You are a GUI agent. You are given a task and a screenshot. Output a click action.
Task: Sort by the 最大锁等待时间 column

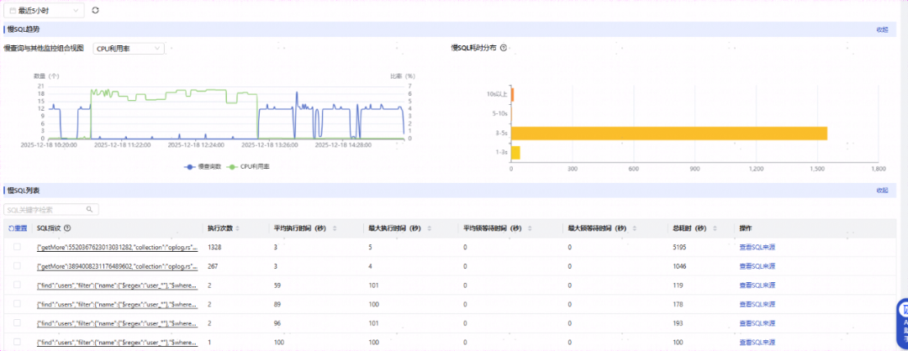click(x=636, y=228)
